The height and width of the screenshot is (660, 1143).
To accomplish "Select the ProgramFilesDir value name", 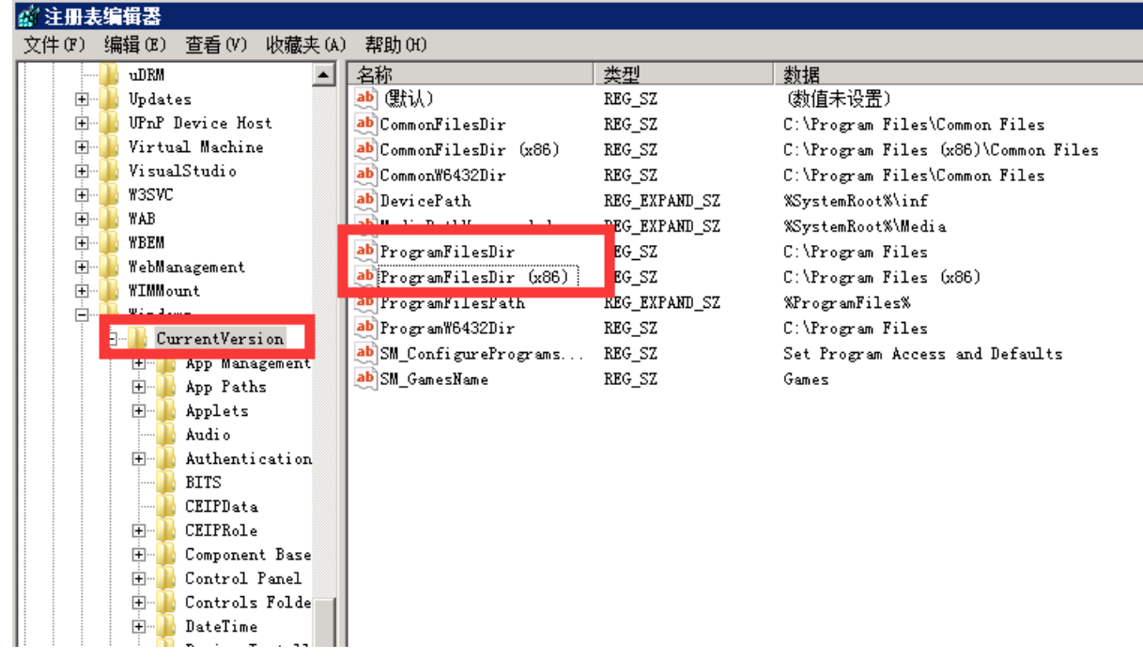I will pyautogui.click(x=447, y=252).
